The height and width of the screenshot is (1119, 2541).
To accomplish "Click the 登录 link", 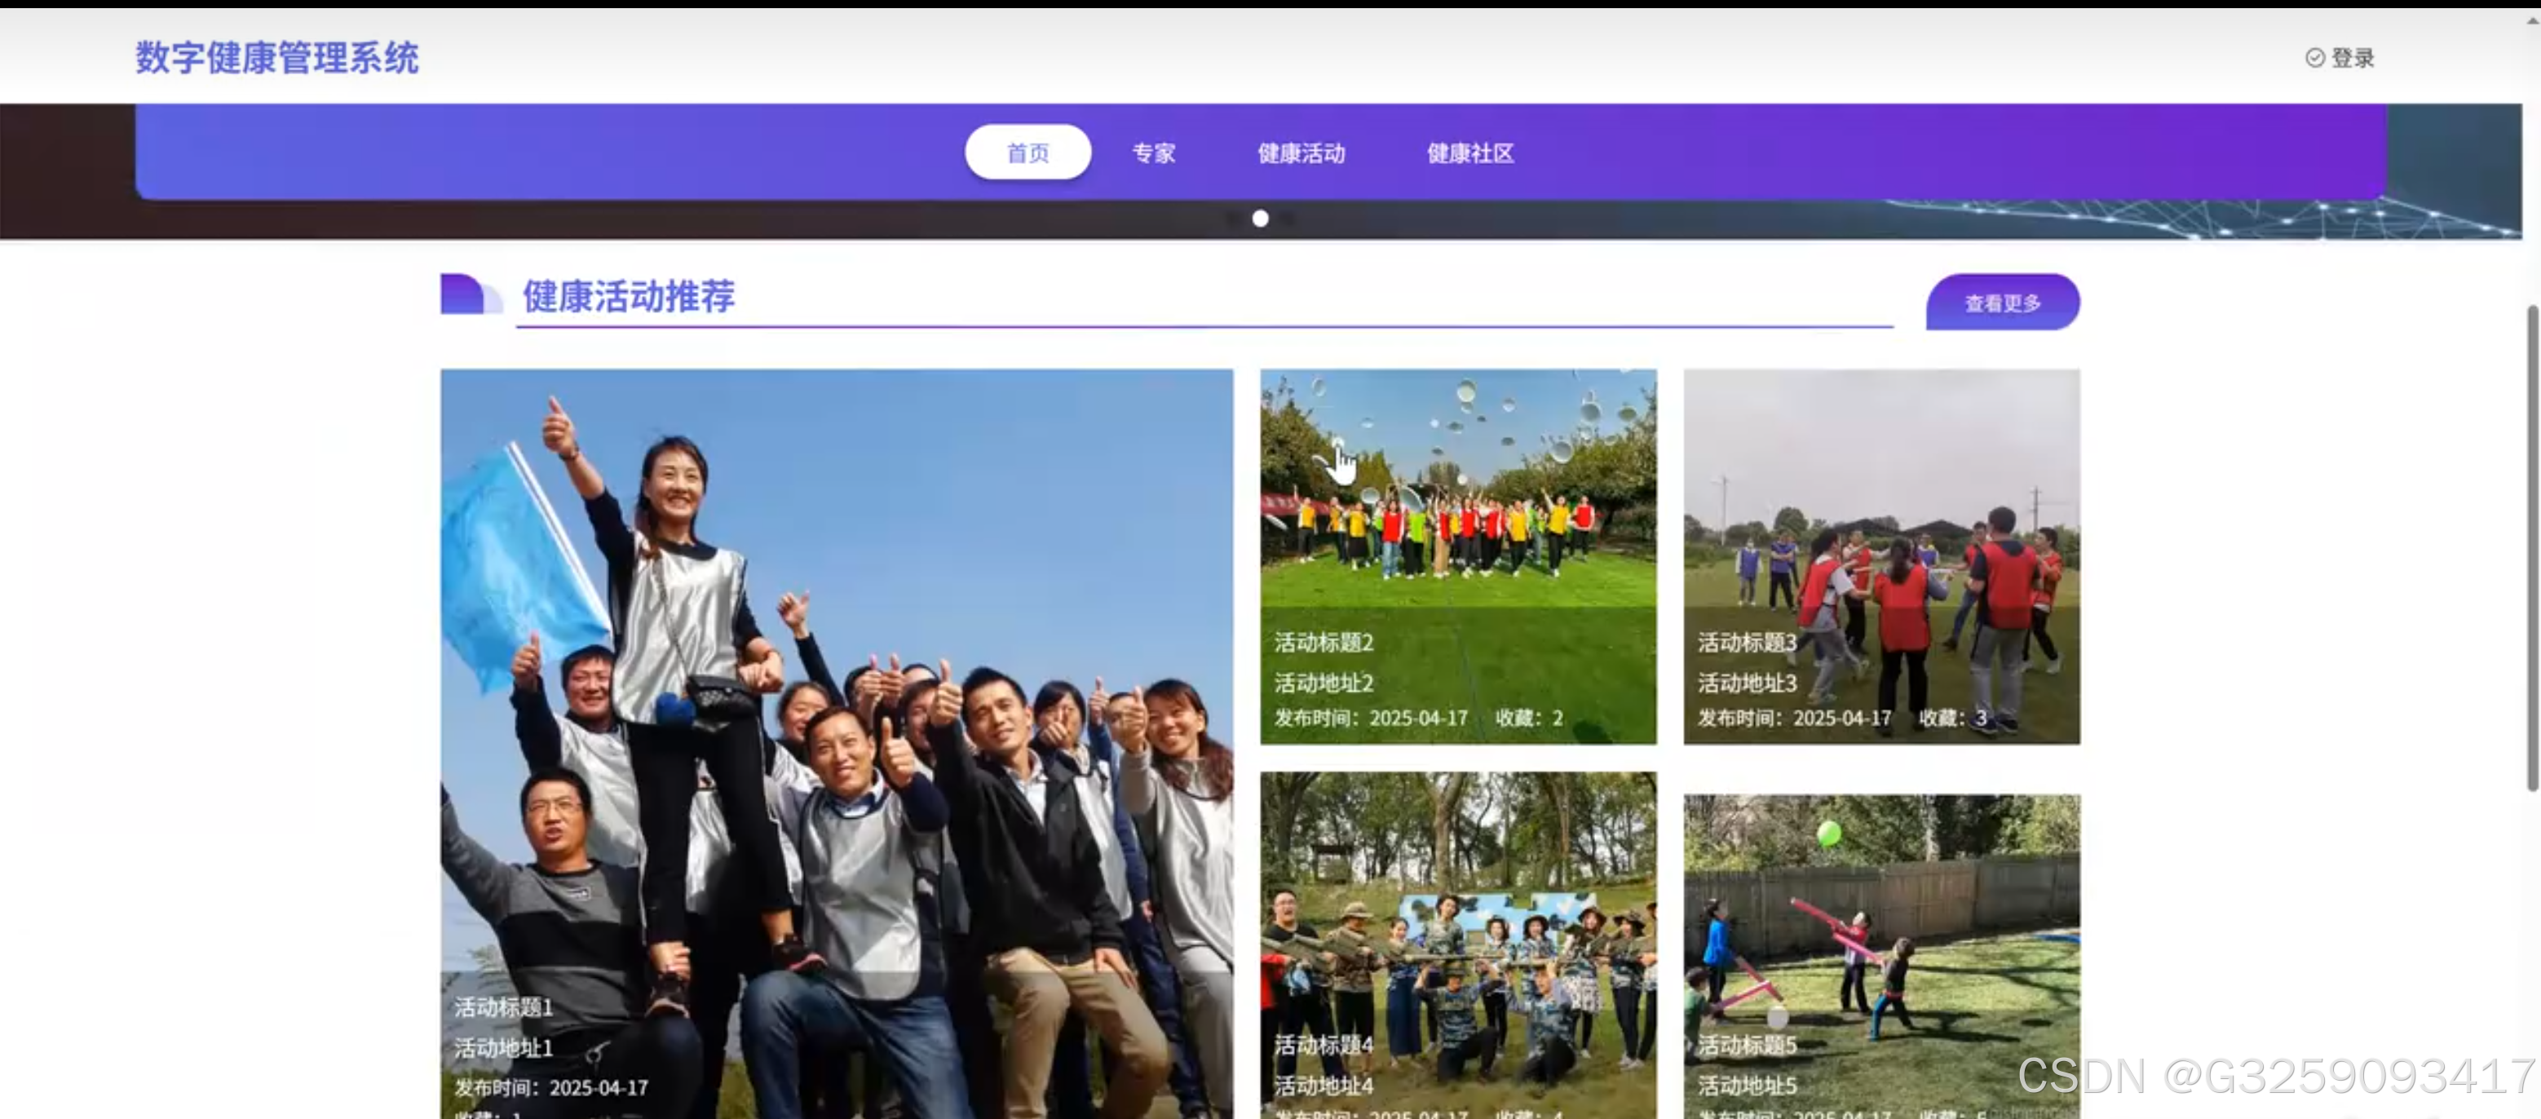I will pyautogui.click(x=2352, y=57).
